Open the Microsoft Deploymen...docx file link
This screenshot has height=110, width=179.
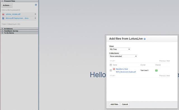pyautogui.click(x=17, y=18)
